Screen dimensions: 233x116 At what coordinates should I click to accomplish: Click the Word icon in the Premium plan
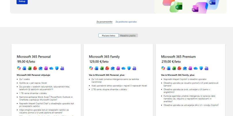point(169,68)
